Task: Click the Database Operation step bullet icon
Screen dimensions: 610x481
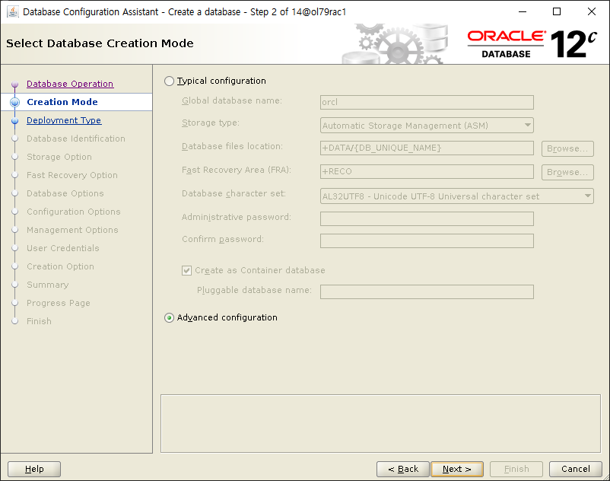Action: (14, 84)
